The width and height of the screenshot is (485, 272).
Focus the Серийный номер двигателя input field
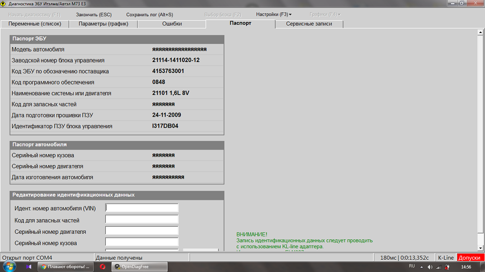[142, 231]
